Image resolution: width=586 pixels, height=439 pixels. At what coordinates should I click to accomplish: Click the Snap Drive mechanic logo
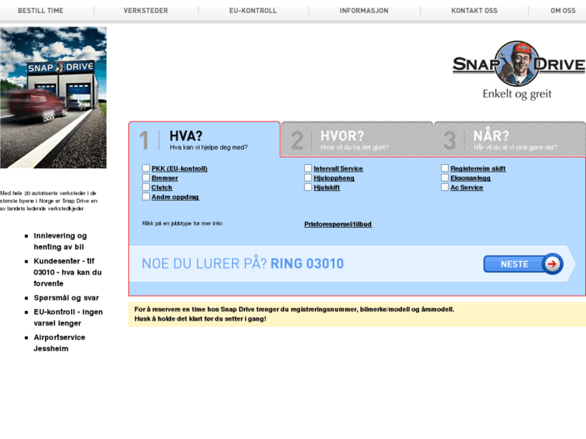(x=518, y=64)
